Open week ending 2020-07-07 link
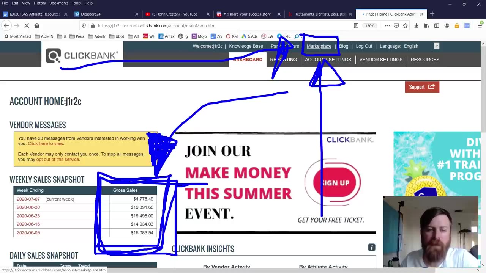486x273 pixels. pyautogui.click(x=28, y=199)
